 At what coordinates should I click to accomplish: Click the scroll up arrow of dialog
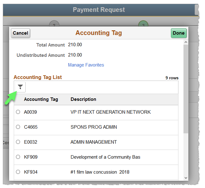pos(186,42)
